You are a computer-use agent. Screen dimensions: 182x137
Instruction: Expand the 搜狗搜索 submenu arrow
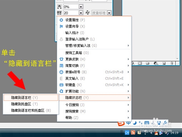click(128, 111)
